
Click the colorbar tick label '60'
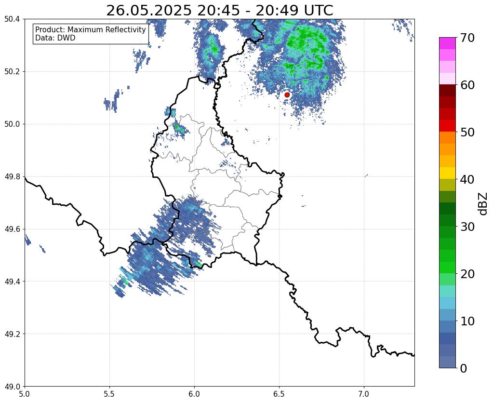pos(467,85)
